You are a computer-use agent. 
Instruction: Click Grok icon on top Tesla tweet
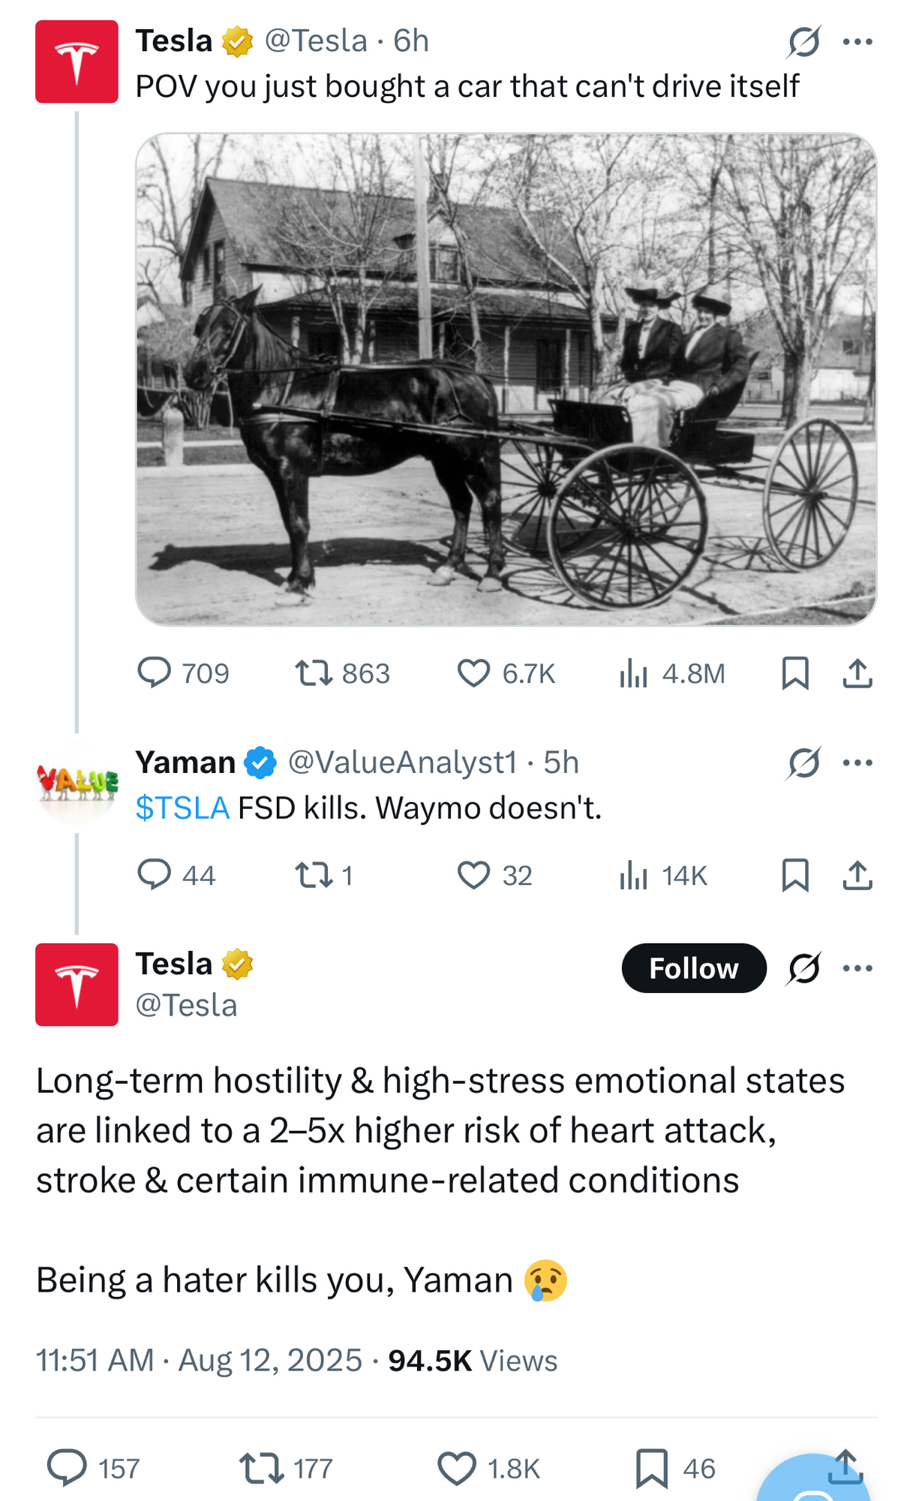(x=803, y=42)
